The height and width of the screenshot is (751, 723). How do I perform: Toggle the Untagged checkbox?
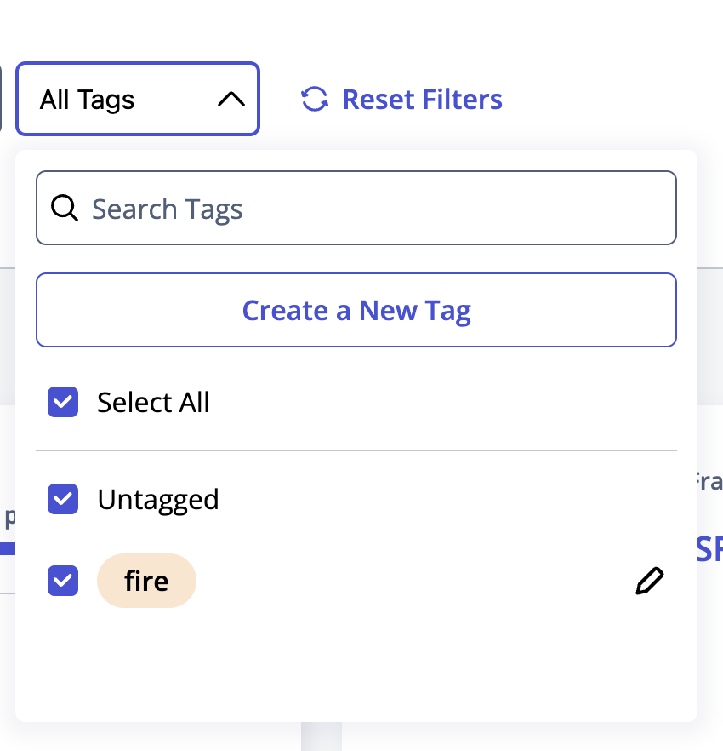coord(63,499)
